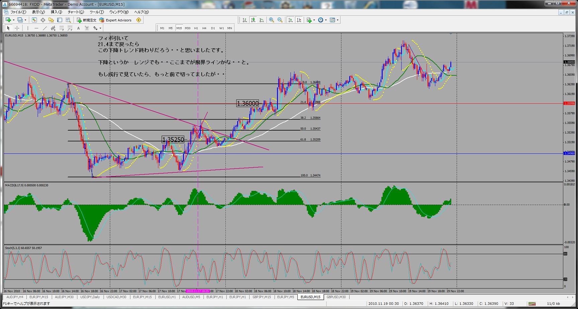Switch to the USDJPY,Daily chart tab
Image resolution: width=578 pixels, height=309 pixels.
(x=90, y=297)
